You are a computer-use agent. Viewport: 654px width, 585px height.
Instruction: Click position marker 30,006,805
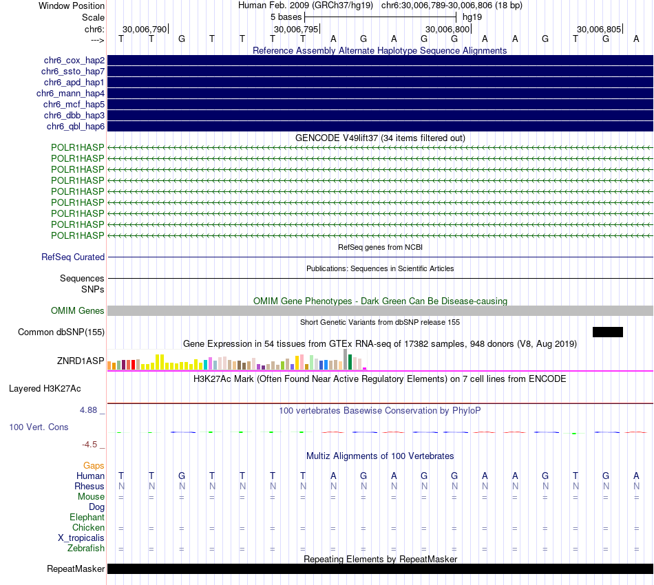(598, 29)
